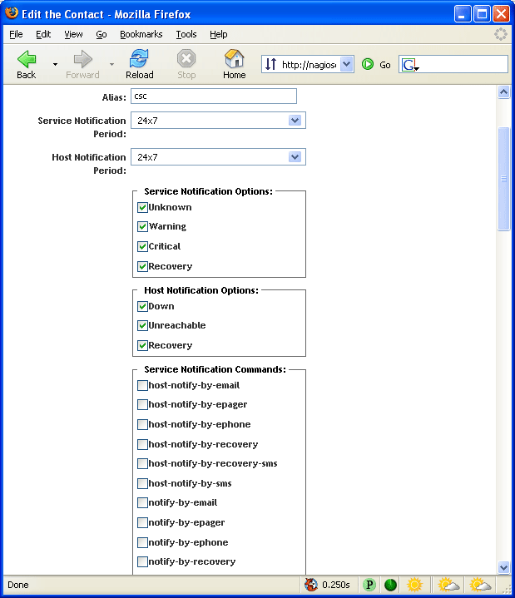Check the notify-by-ephone command
The image size is (515, 598).
point(142,542)
